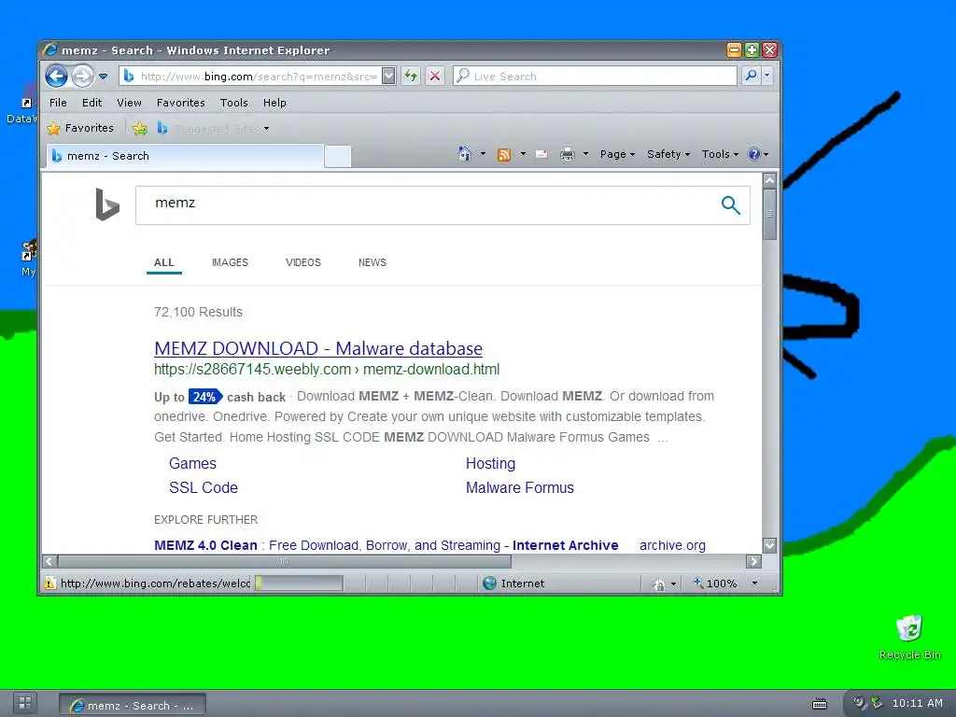Click the 100% zoom level button

(715, 583)
